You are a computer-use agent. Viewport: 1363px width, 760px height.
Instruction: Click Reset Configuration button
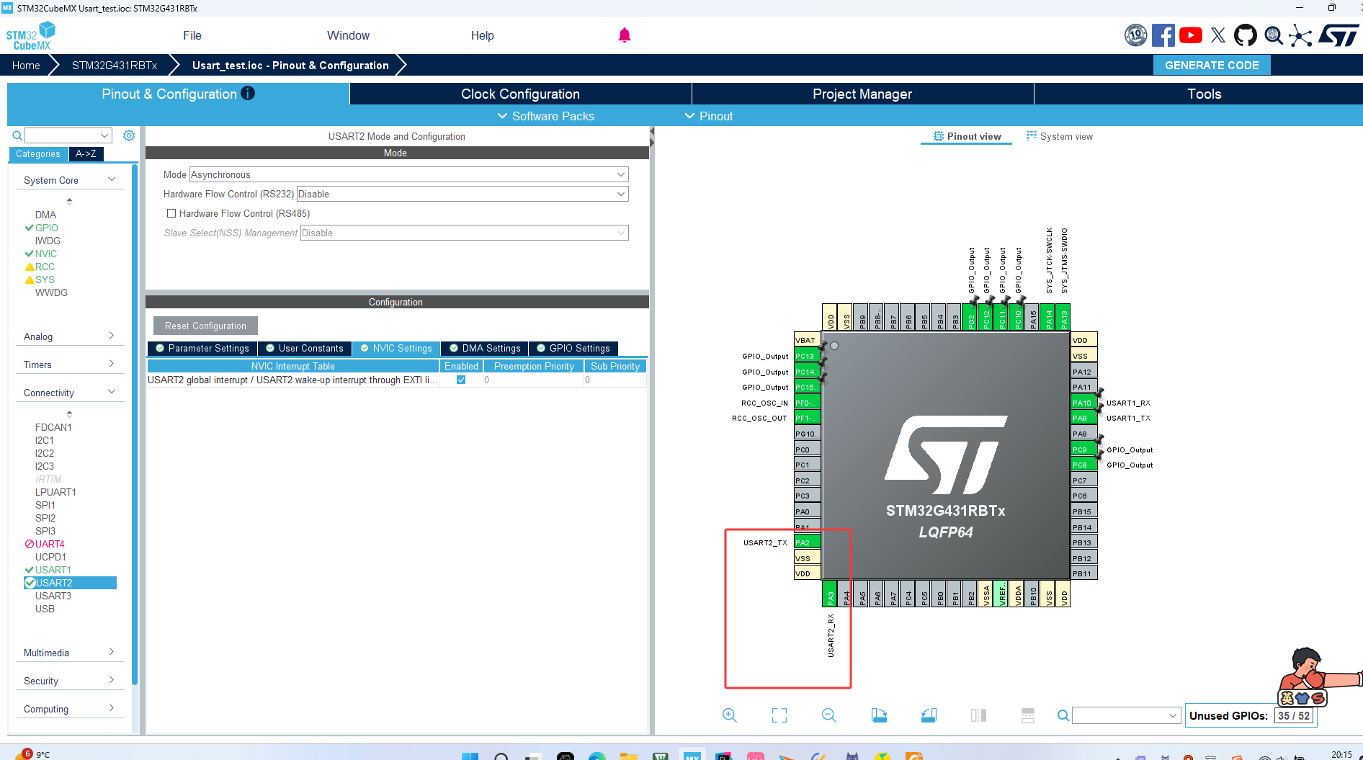click(x=205, y=326)
